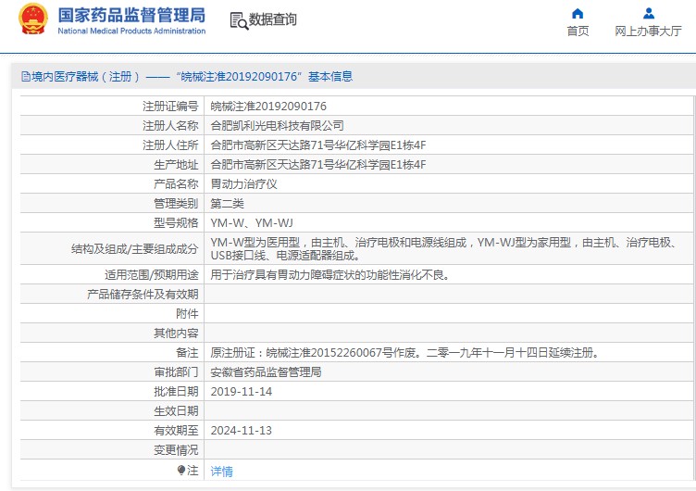Open the 数据查询 search icon

[x=239, y=20]
